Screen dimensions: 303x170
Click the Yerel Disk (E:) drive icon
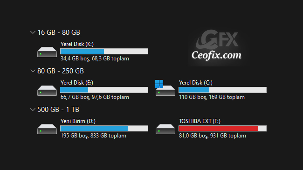click(47, 90)
